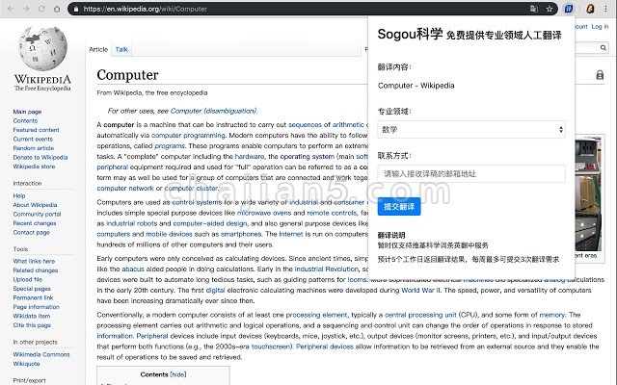Click Related changes link
617x385 pixels.
pyautogui.click(x=36, y=270)
